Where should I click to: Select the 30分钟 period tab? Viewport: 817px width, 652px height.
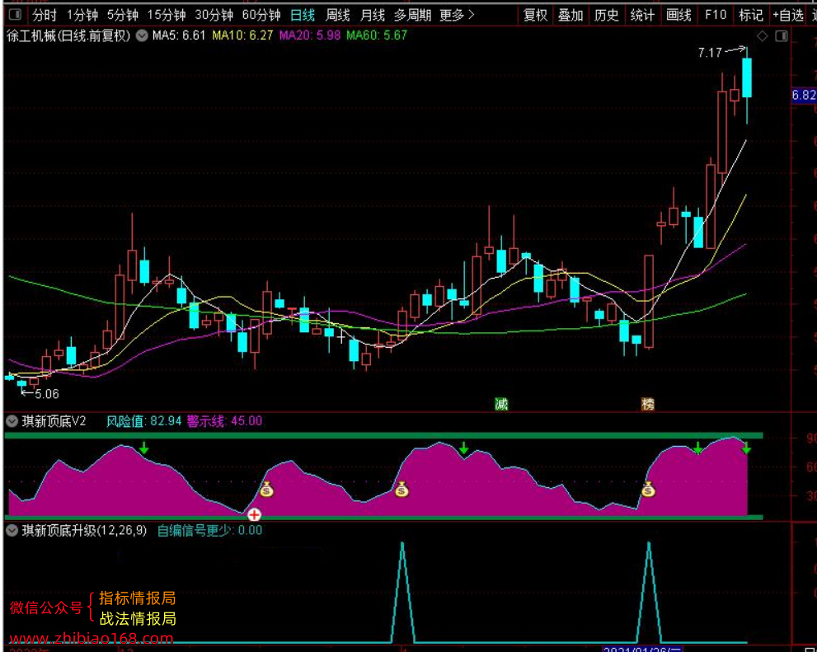point(214,15)
